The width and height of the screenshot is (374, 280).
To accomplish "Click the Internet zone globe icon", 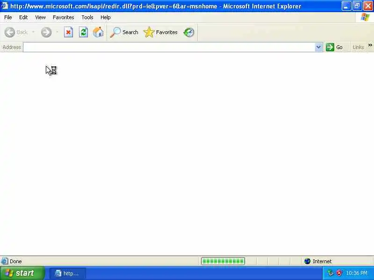I will point(307,261).
